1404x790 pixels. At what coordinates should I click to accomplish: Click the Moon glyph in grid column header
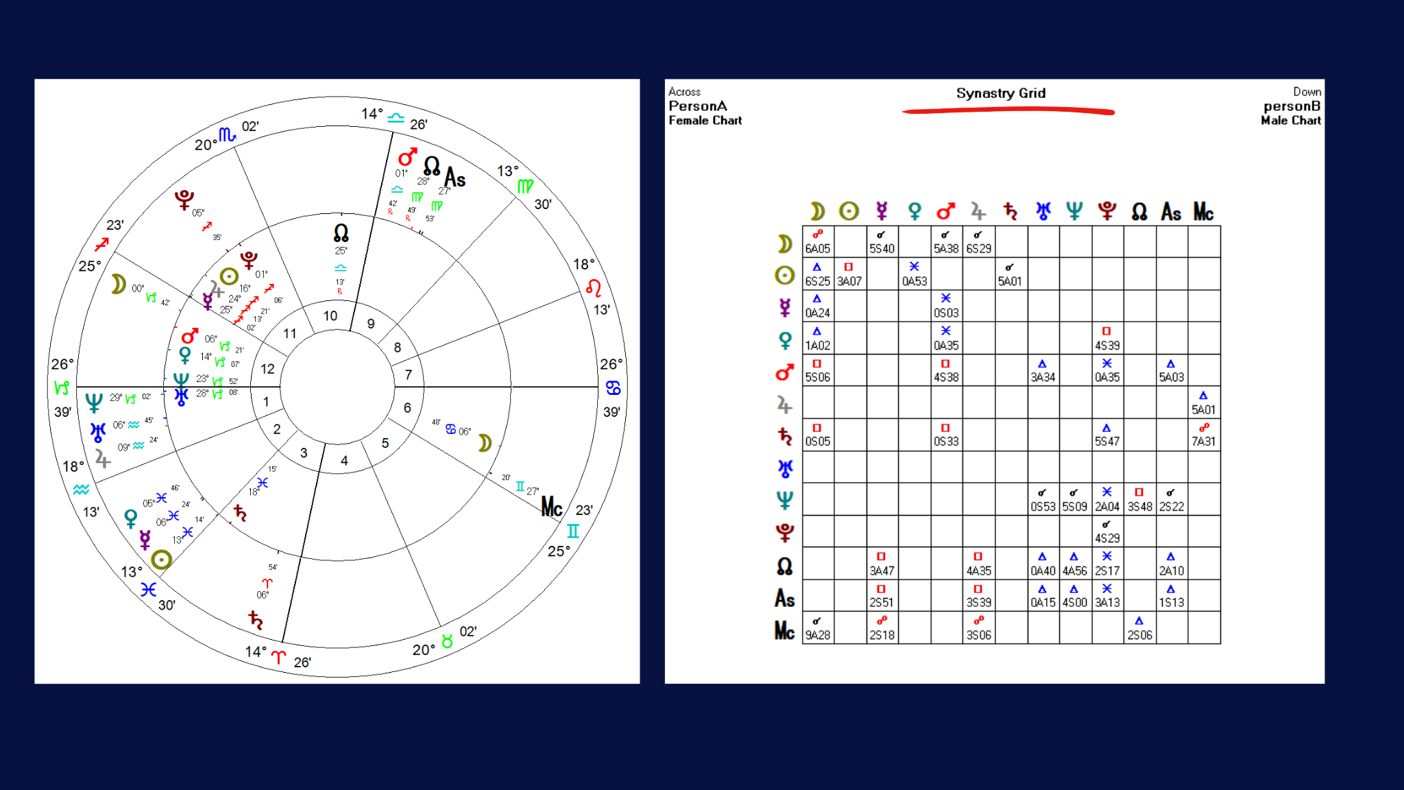tap(817, 211)
